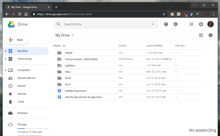Click the YNAW folder name
Viewport: 220px width, 136px height.
point(69,53)
